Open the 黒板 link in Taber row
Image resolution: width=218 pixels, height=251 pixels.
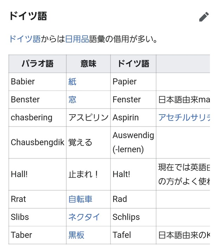pyautogui.click(x=76, y=235)
